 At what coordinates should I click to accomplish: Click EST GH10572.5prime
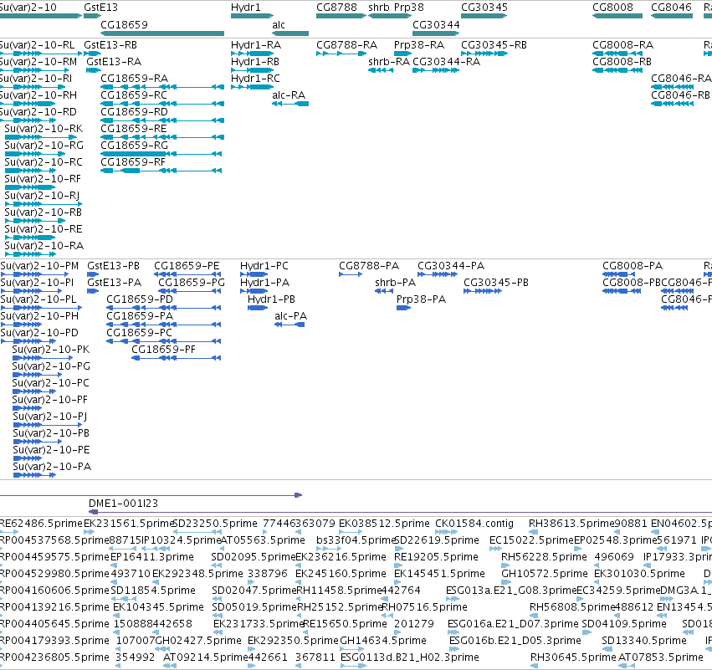tap(544, 573)
